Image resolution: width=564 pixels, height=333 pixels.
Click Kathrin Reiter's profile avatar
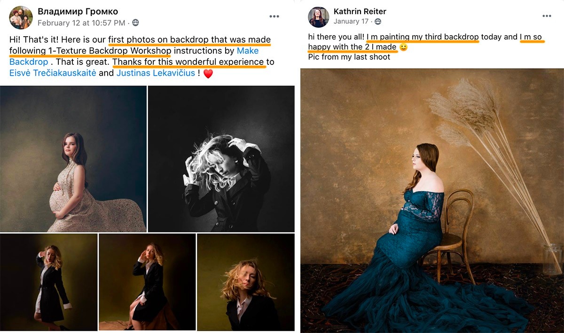(318, 17)
